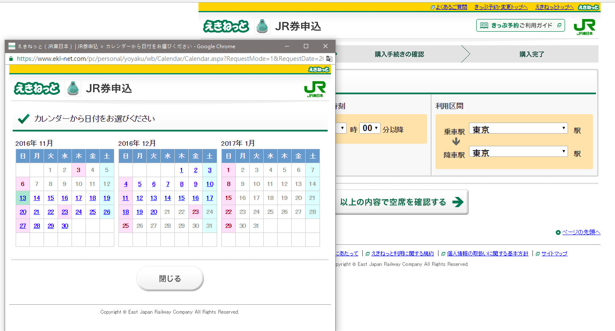The width and height of the screenshot is (615, 331).
Task: Click the 2016年 12月 month heading
Action: tap(137, 143)
